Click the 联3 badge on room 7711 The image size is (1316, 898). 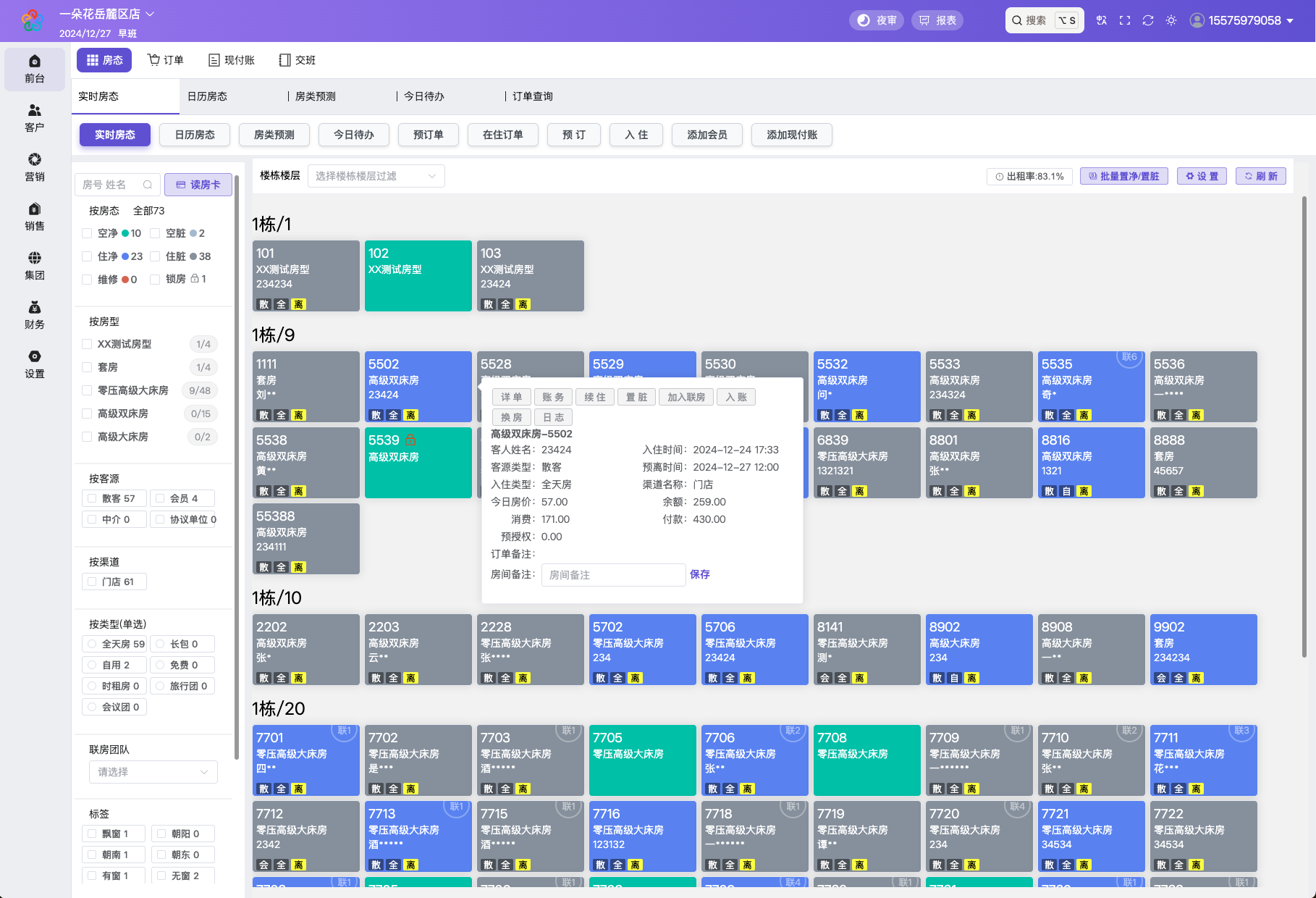point(1241,731)
